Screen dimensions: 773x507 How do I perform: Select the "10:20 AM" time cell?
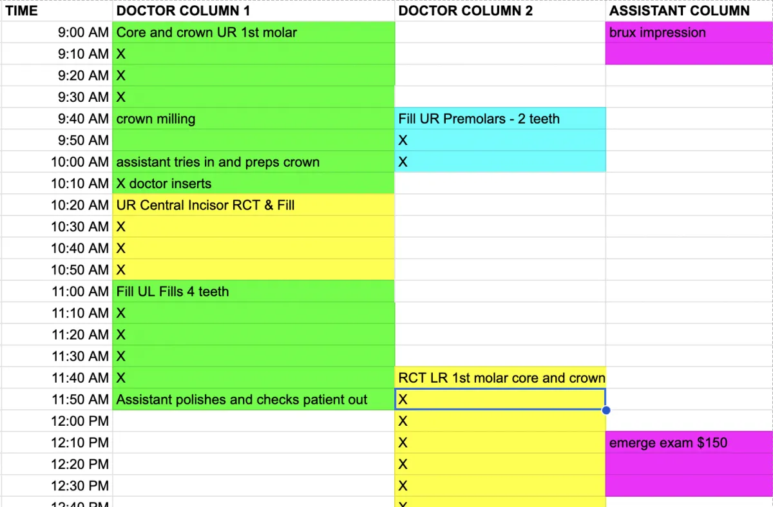click(57, 205)
